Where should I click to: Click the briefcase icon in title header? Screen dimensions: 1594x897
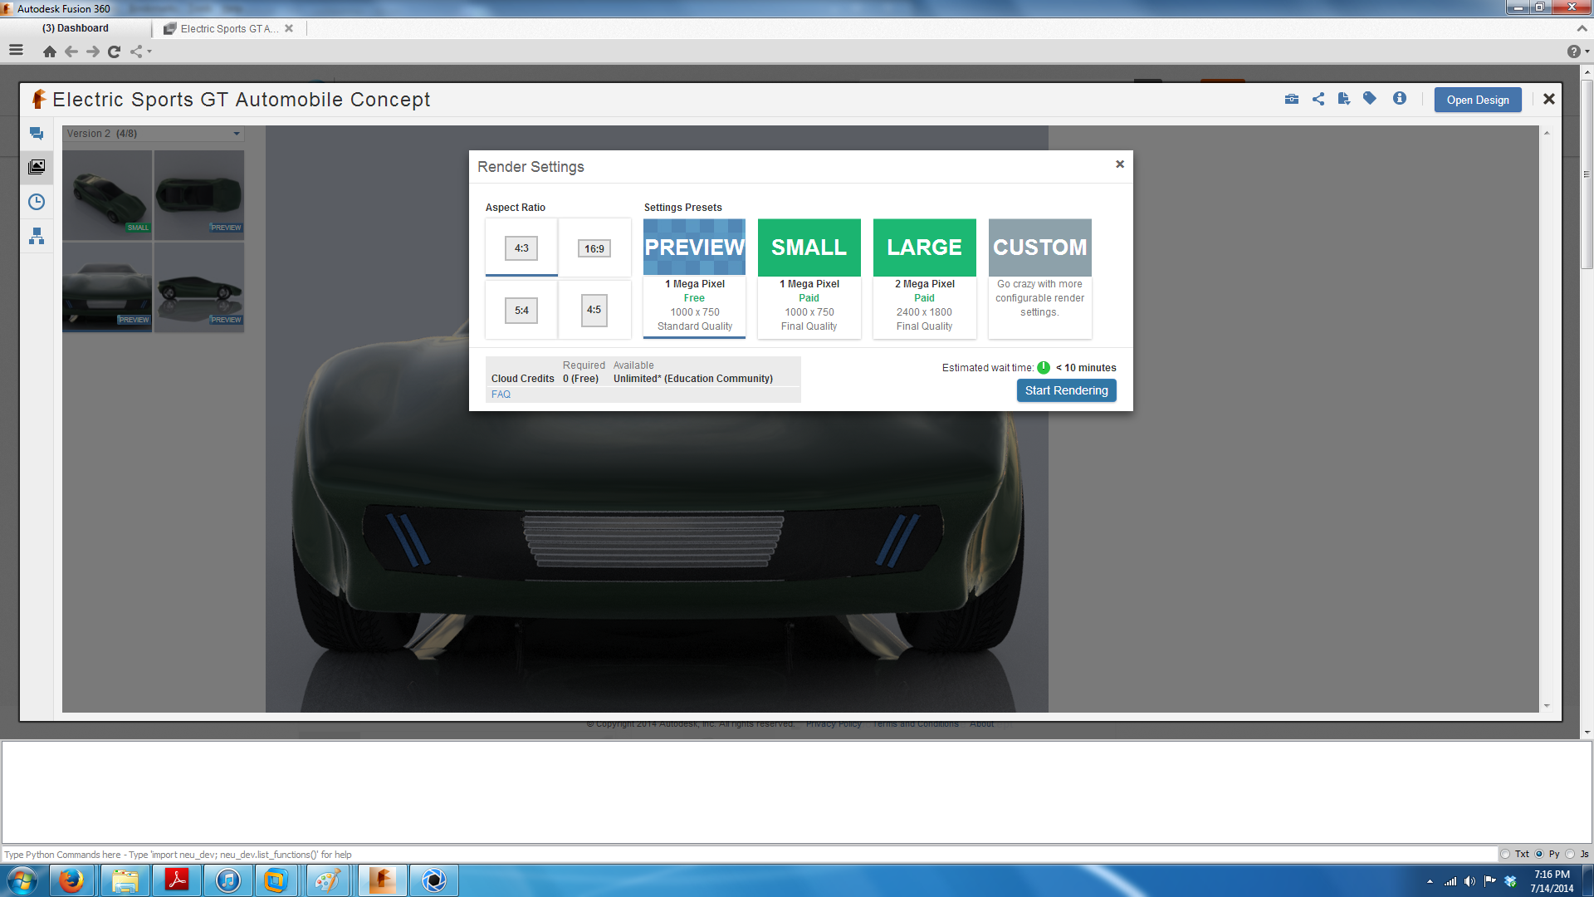1292,99
